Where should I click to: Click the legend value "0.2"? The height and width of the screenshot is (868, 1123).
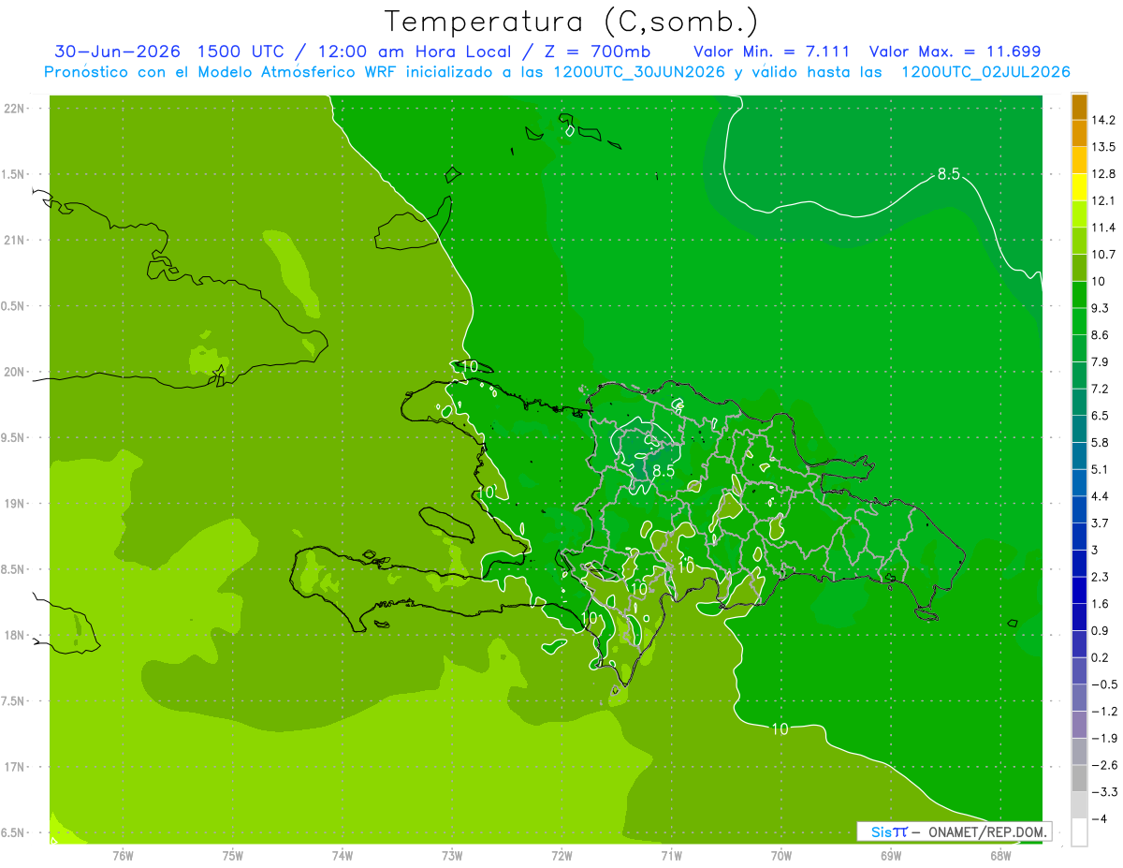click(1100, 658)
